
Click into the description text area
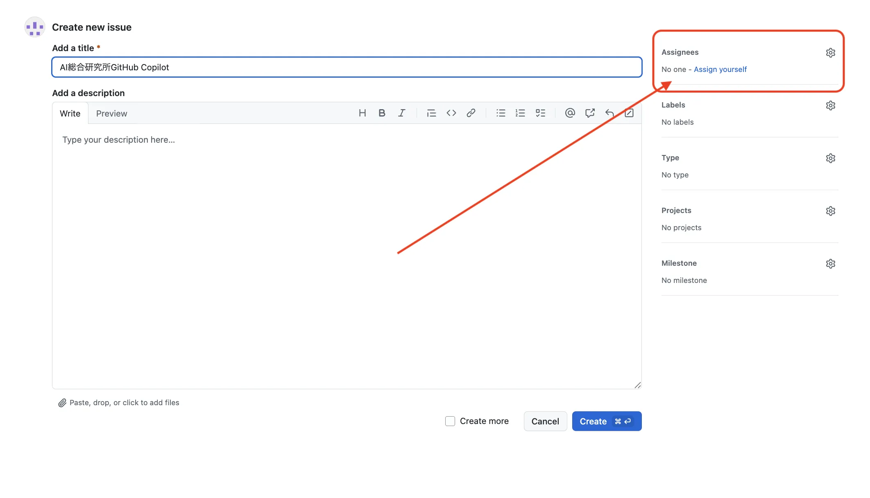click(347, 256)
